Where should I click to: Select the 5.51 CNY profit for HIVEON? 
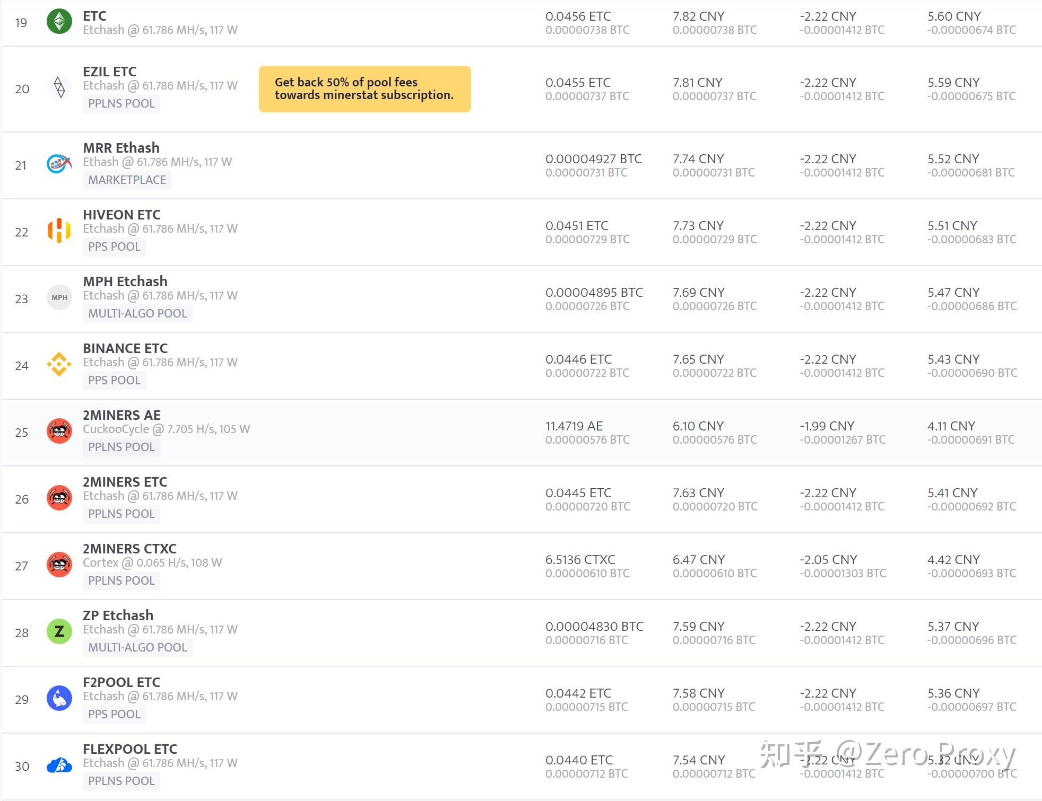point(952,226)
